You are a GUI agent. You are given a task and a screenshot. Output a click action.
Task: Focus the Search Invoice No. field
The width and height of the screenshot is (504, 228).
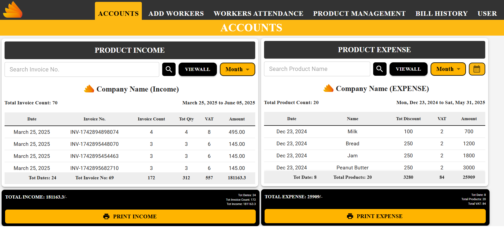point(82,70)
